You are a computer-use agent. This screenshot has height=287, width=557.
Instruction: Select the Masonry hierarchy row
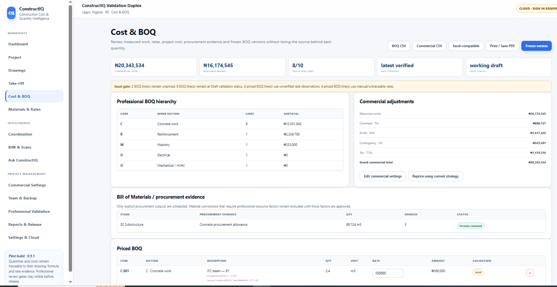[230, 145]
